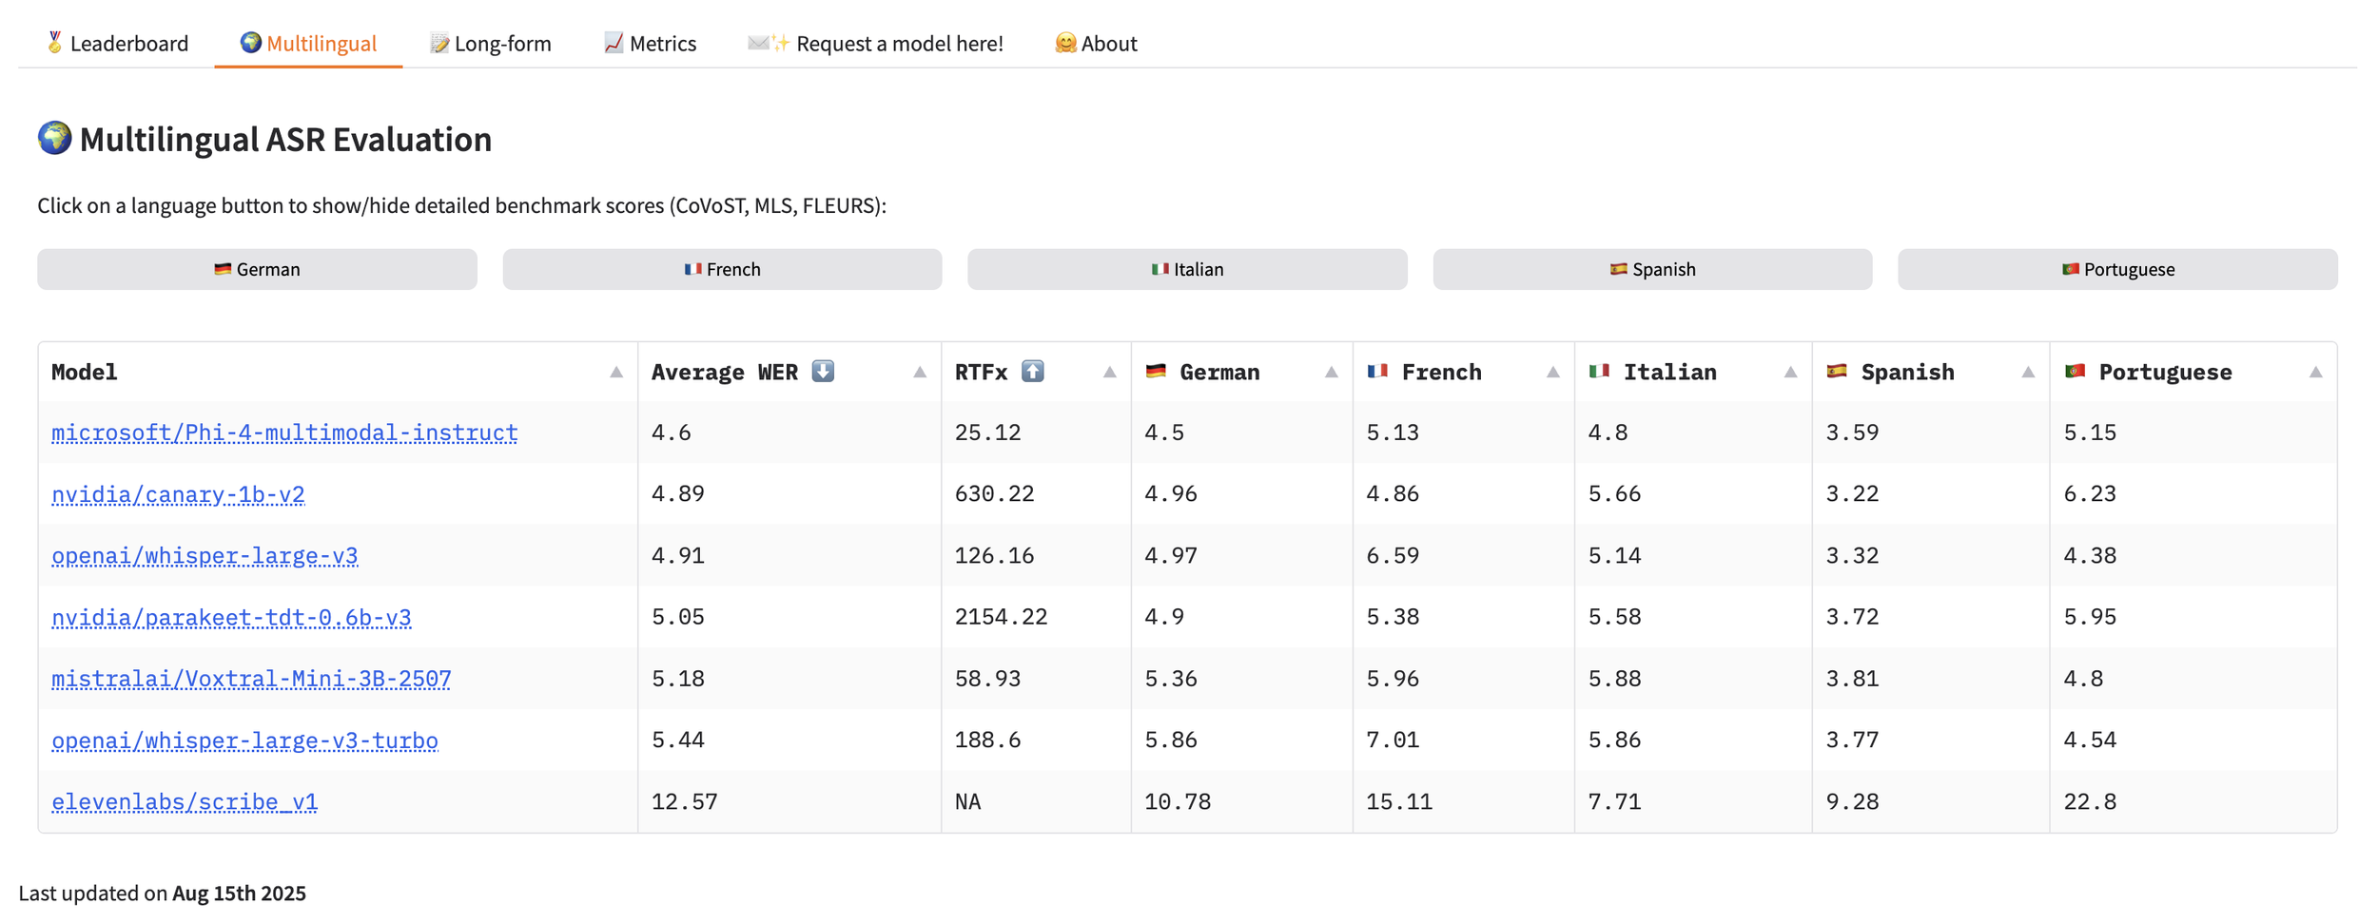The width and height of the screenshot is (2378, 923).
Task: Sort by French column arrow
Action: [x=1553, y=373]
